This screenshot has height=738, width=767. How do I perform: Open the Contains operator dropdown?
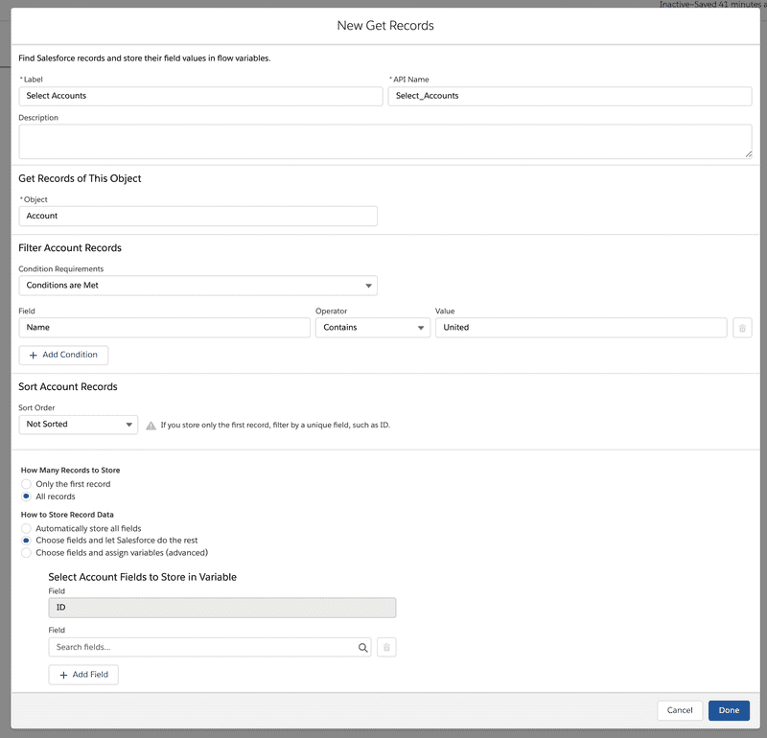(x=374, y=328)
